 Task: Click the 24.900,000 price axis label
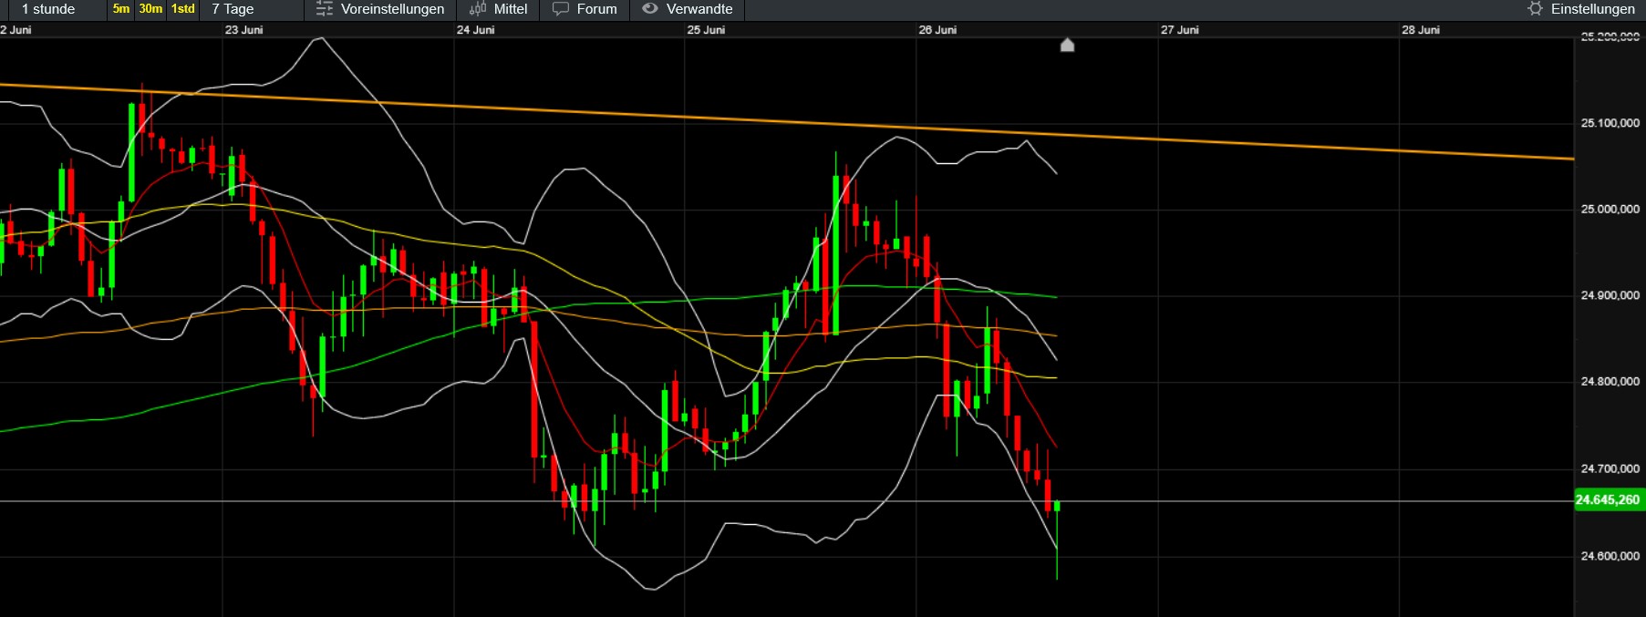point(1610,295)
